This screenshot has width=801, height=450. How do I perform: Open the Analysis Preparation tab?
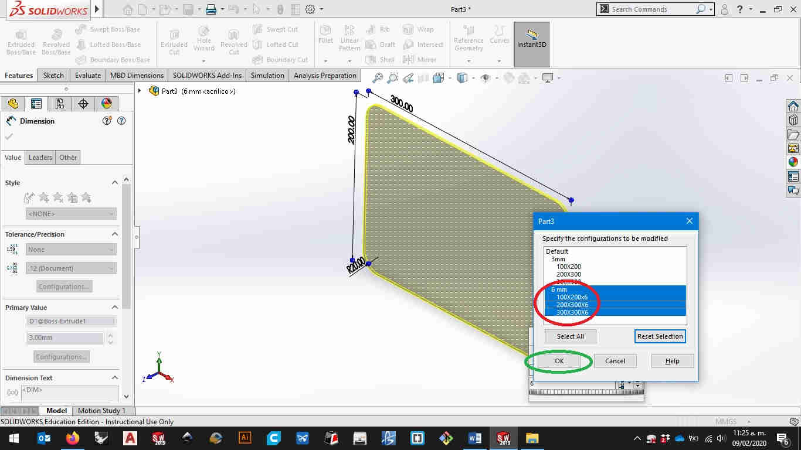[325, 76]
